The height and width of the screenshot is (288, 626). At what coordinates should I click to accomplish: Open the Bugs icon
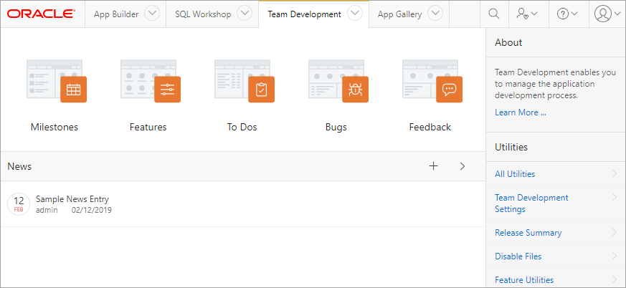pos(338,81)
